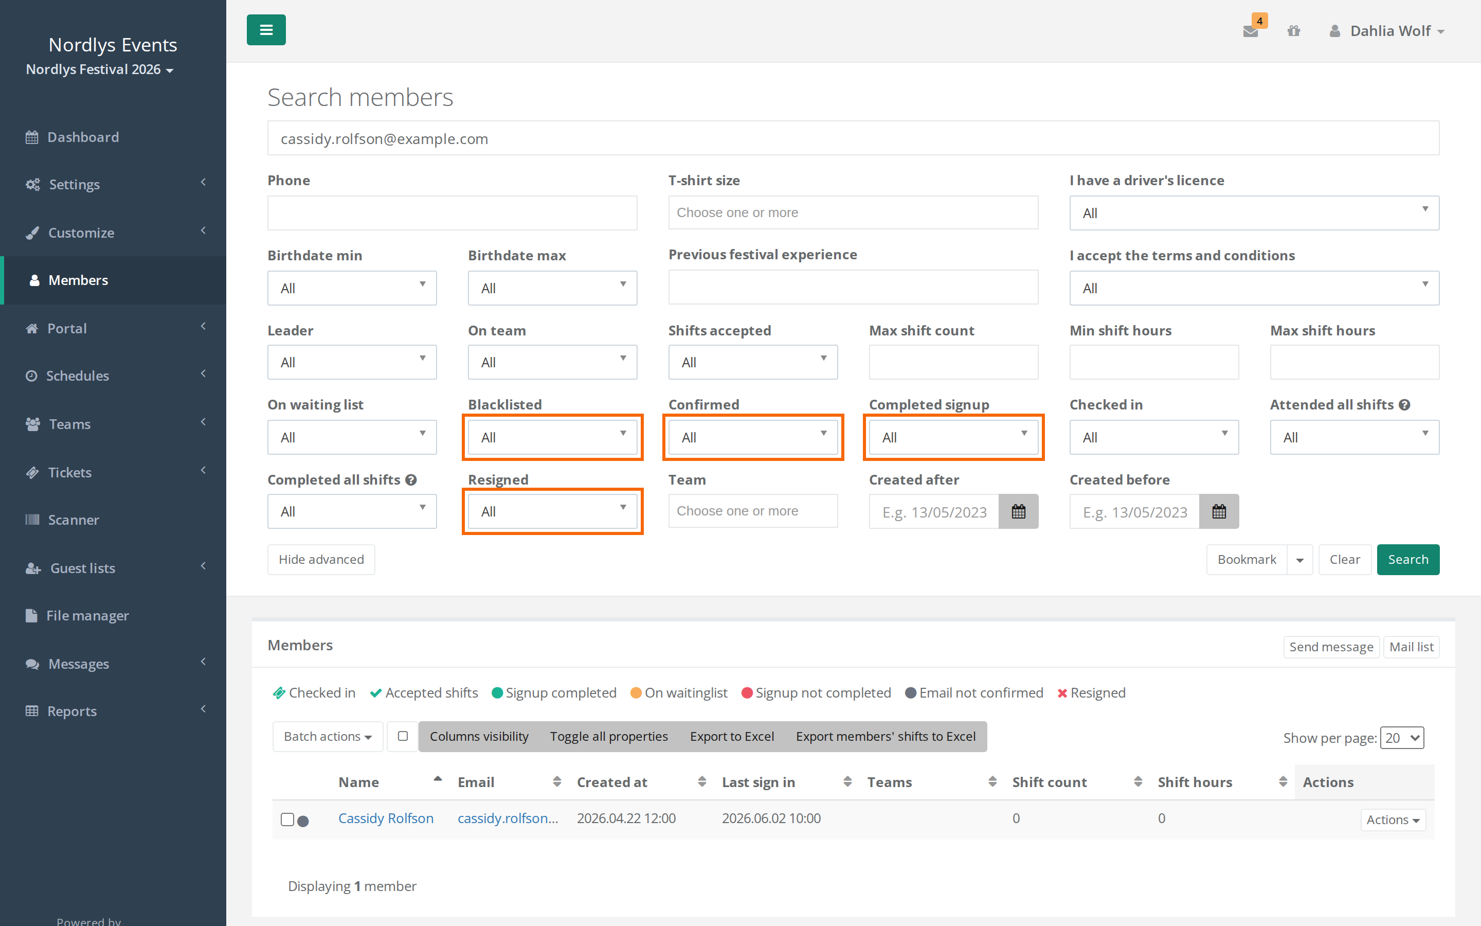Screen dimensions: 1481x926
Task: Toggle sidebar with hamburger menu button
Action: pos(265,29)
